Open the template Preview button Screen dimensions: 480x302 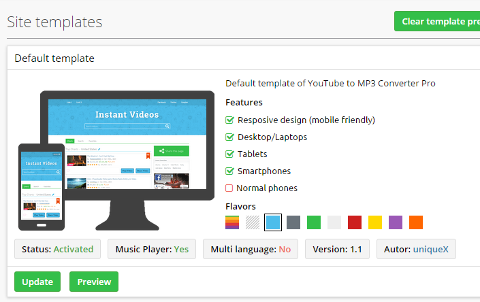[x=94, y=282]
